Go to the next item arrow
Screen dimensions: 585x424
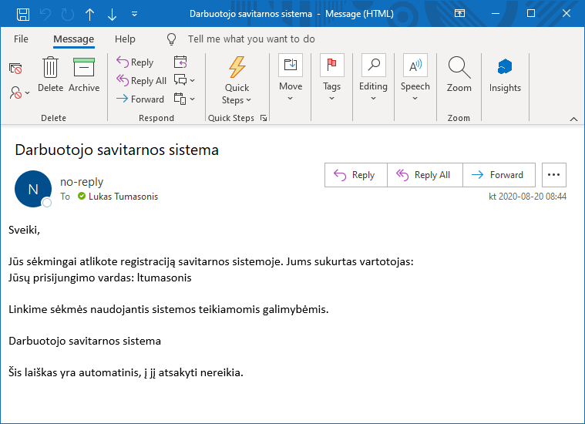click(x=113, y=14)
